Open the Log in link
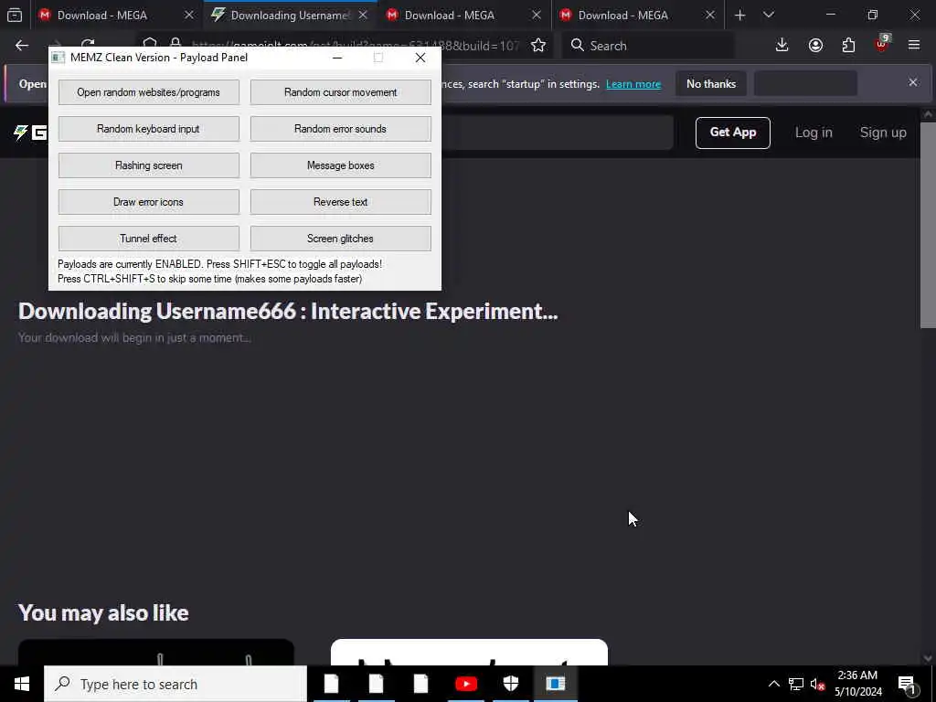 tap(813, 133)
